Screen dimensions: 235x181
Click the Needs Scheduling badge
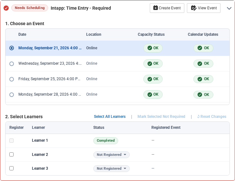[x=30, y=8]
